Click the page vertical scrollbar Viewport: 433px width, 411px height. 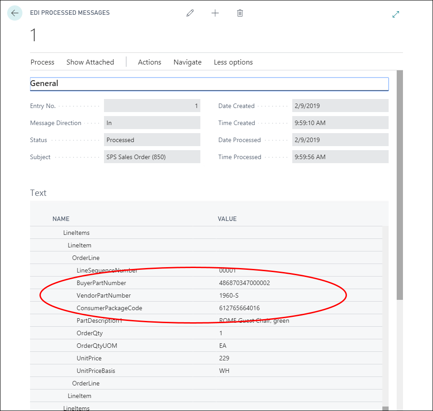[400, 224]
